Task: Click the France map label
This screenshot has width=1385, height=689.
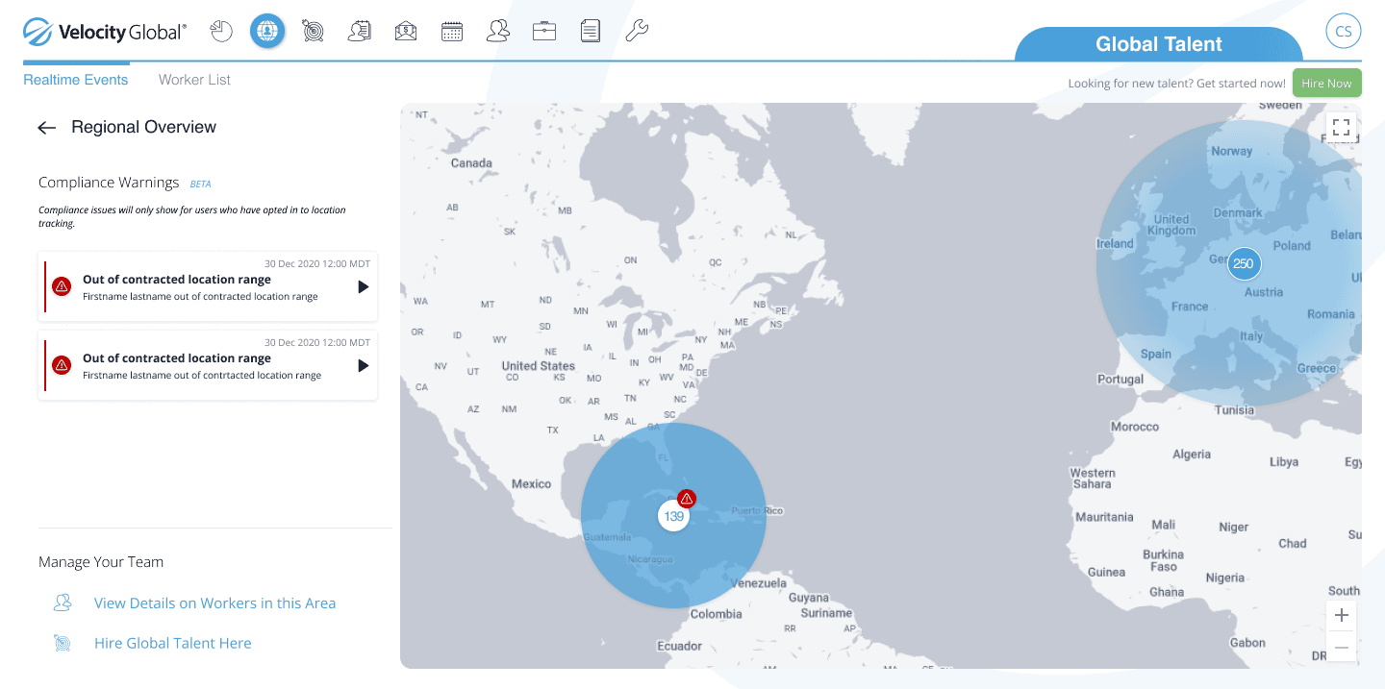Action: 1190,307
